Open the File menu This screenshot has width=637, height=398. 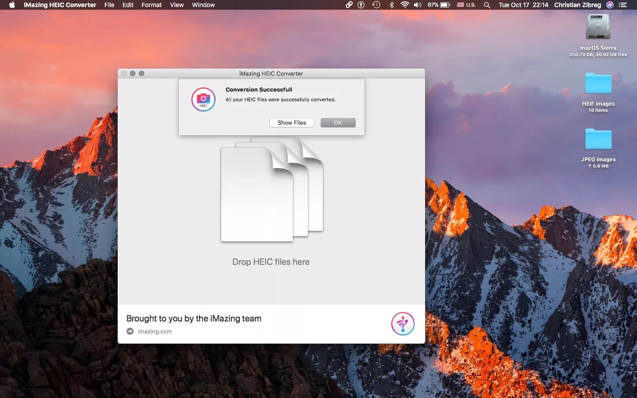(109, 5)
